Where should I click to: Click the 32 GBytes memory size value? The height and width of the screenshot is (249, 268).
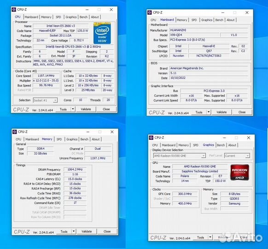click(x=41, y=154)
